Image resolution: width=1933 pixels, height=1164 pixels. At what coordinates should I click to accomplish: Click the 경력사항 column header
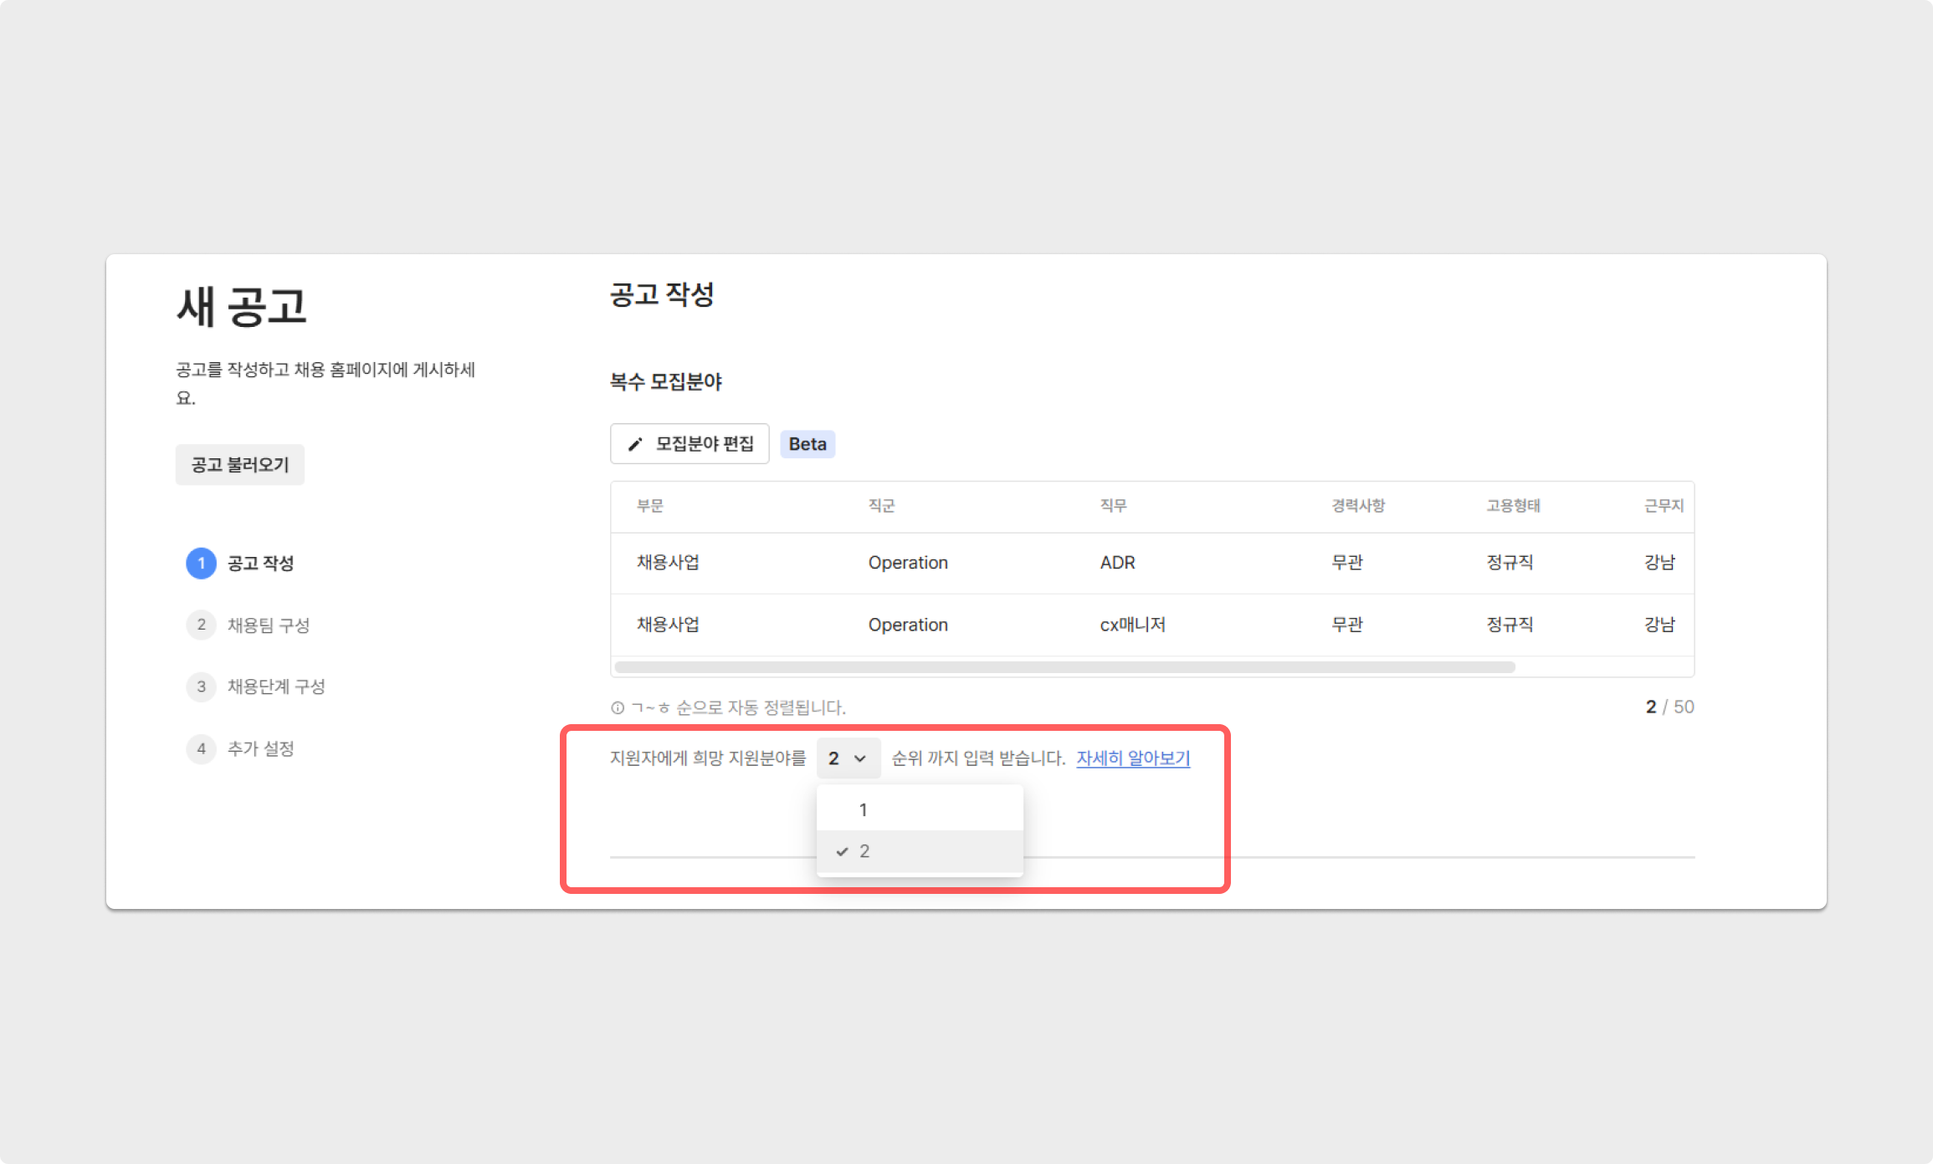1359,506
